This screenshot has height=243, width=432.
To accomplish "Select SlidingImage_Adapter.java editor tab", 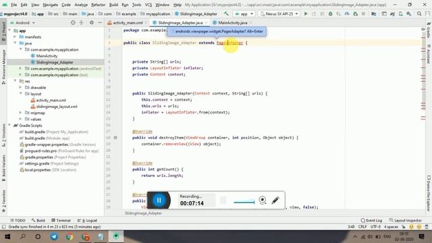I will click(x=180, y=22).
